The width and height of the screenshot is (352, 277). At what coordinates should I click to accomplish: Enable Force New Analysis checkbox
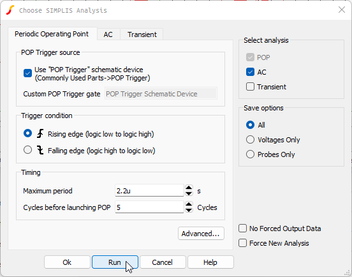pyautogui.click(x=242, y=243)
